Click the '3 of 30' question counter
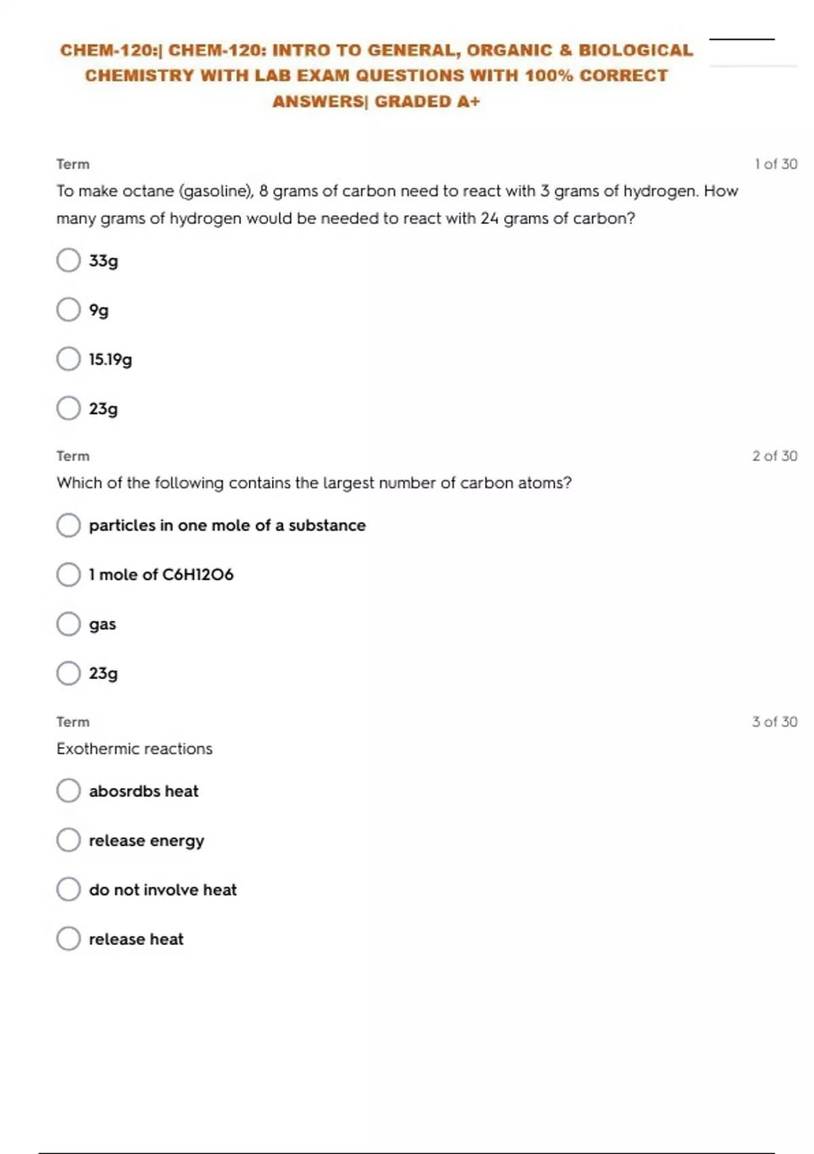 775,722
